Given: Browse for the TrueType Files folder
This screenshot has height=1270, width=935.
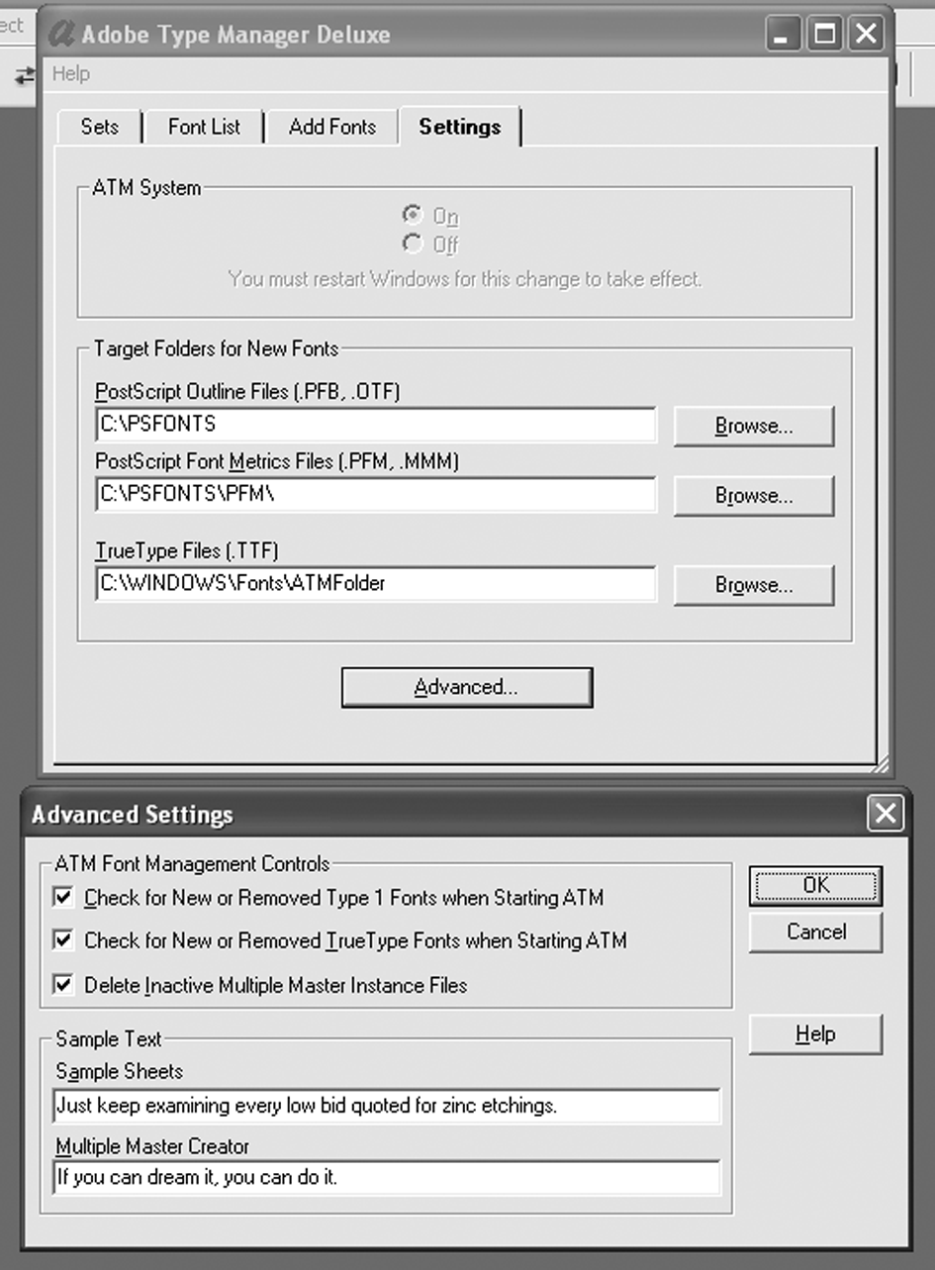Looking at the screenshot, I should tap(754, 585).
